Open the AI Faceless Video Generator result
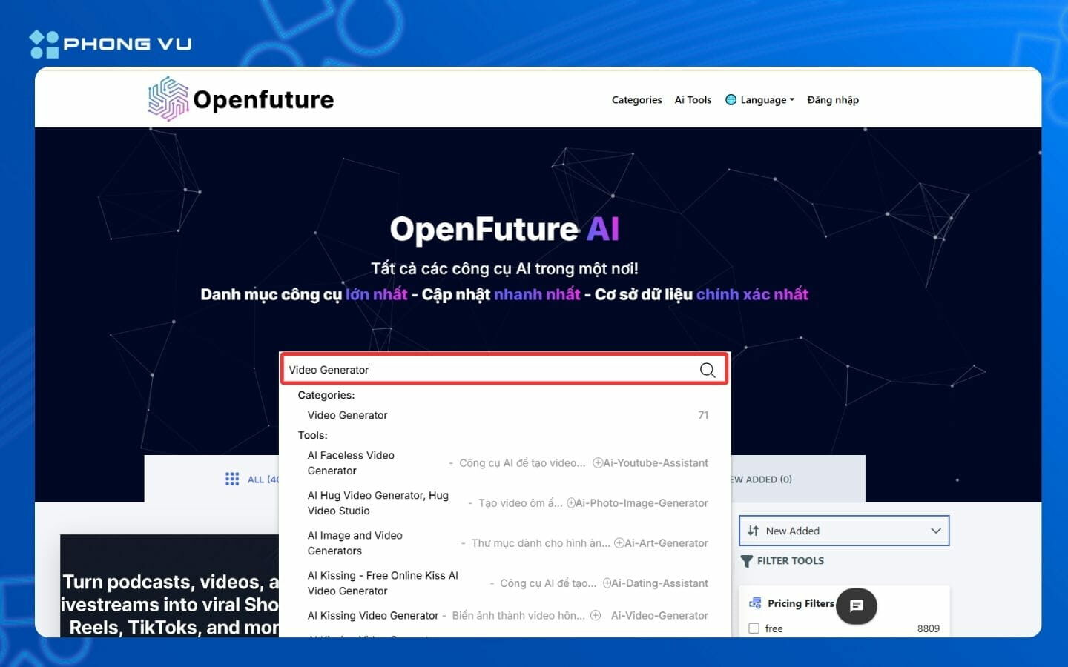 [351, 463]
